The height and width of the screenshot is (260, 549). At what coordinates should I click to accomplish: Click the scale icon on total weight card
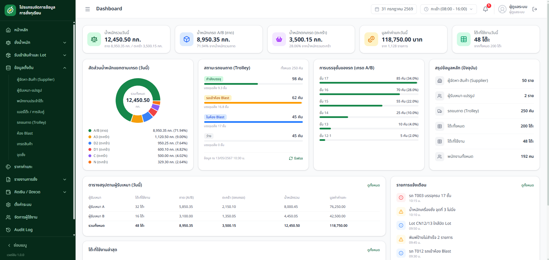[94, 39]
